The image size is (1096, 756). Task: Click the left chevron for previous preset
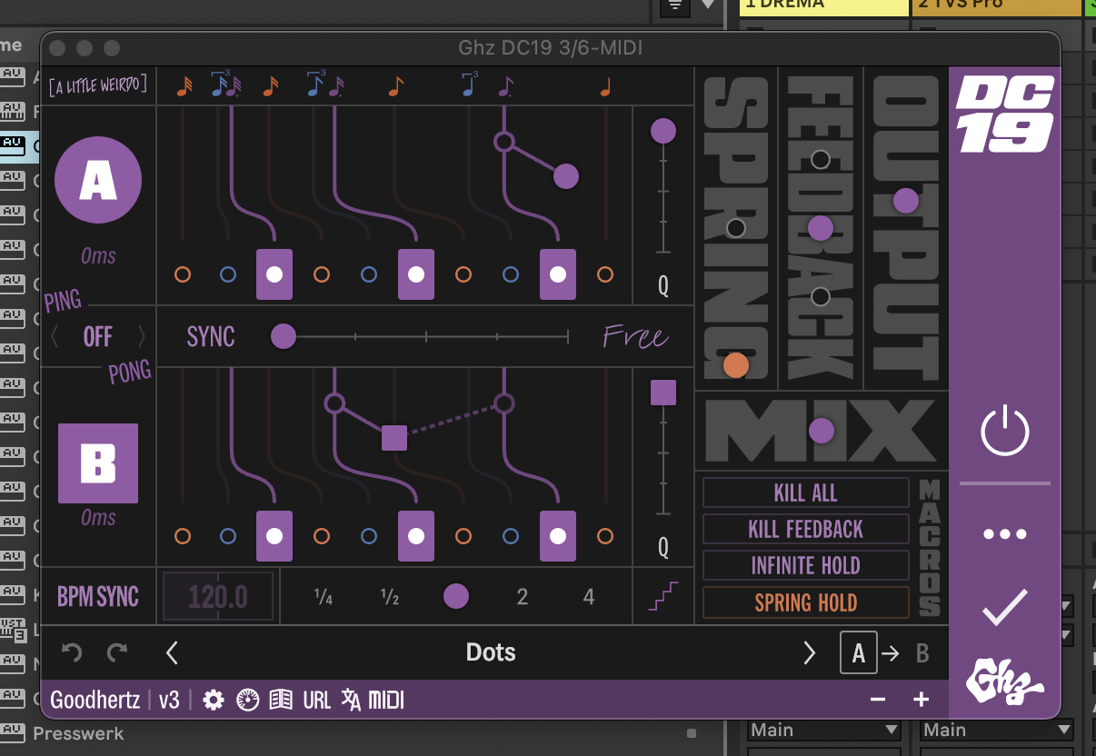(x=172, y=652)
